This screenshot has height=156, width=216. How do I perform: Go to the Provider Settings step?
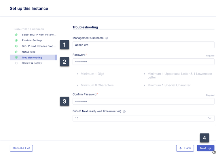[x=32, y=40]
